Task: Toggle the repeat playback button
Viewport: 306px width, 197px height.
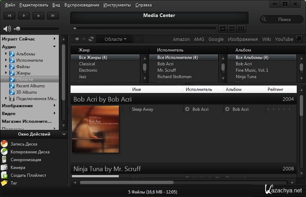Action: tap(223, 28)
